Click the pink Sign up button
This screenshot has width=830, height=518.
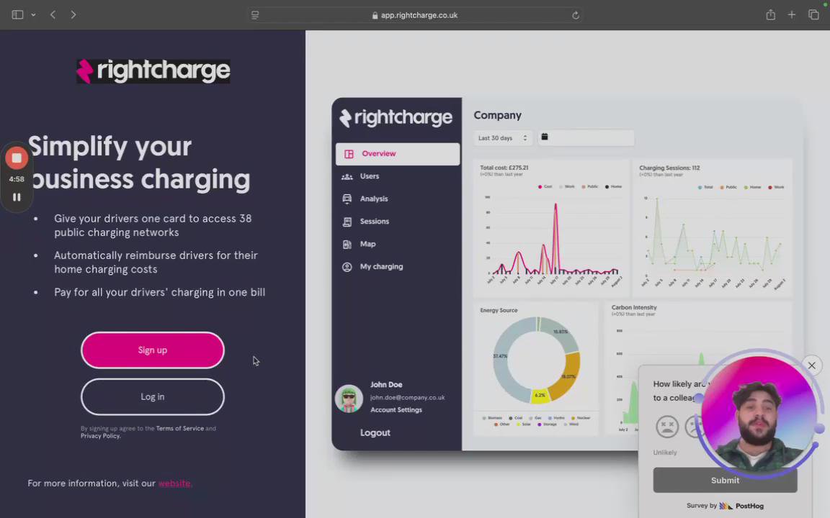coord(153,350)
